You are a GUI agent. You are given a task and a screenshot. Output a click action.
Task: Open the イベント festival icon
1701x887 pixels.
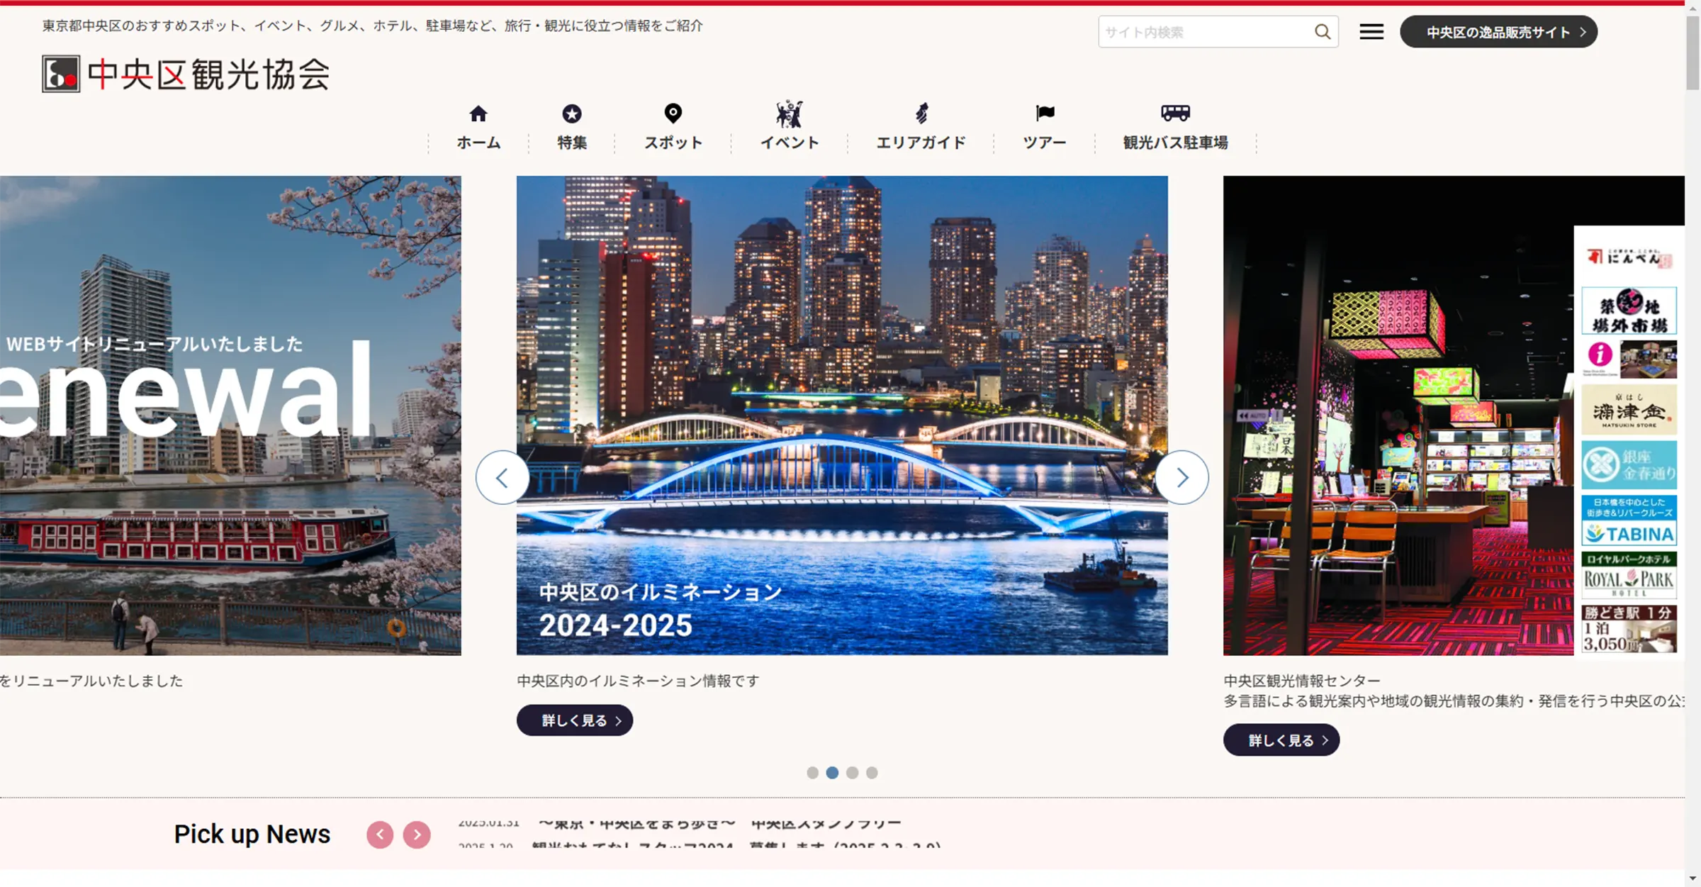tap(789, 113)
